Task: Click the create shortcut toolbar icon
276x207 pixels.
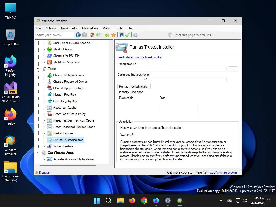Action: point(121,35)
